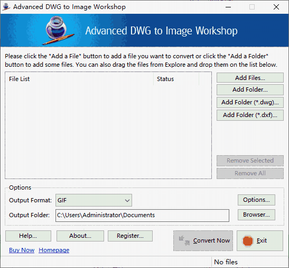Open conversion Options dialog
The width and height of the screenshot is (289, 268).
tap(256, 200)
